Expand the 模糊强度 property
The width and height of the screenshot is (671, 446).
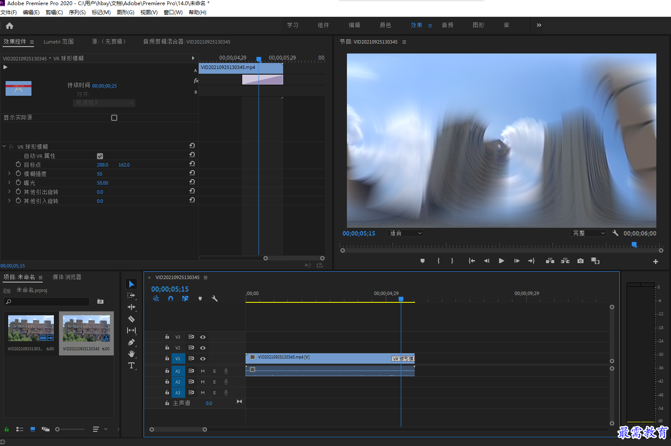(x=9, y=173)
